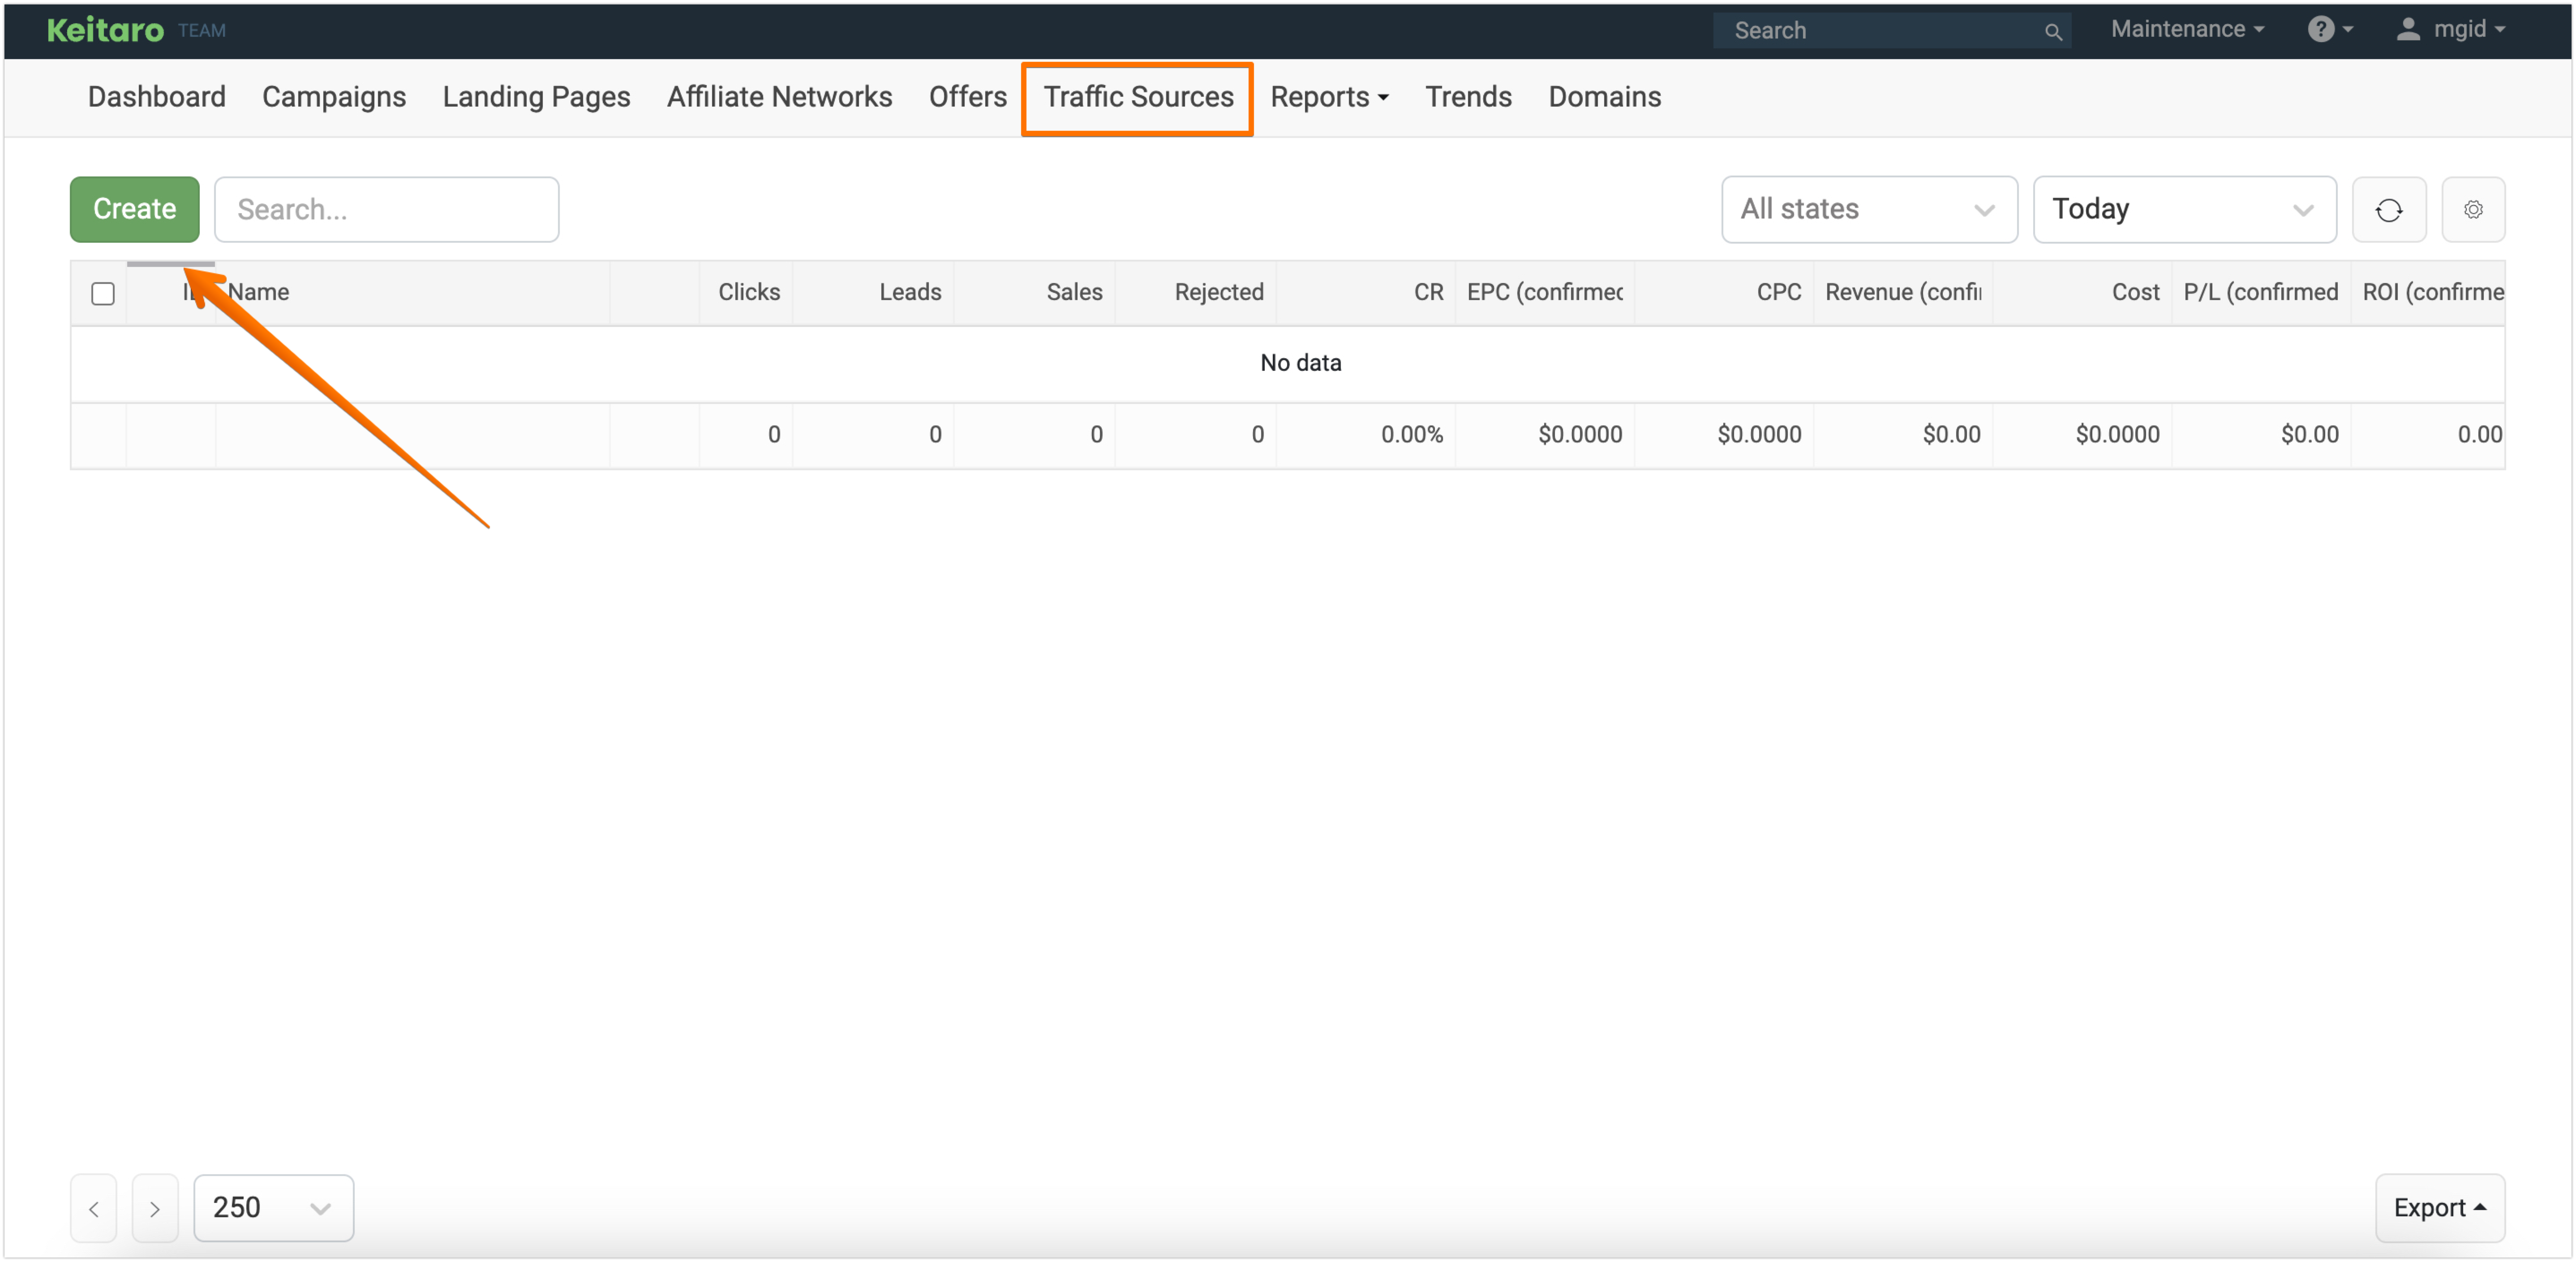Screen dimensions: 2576x1262
Task: Open table settings gear icon
Action: point(2472,210)
